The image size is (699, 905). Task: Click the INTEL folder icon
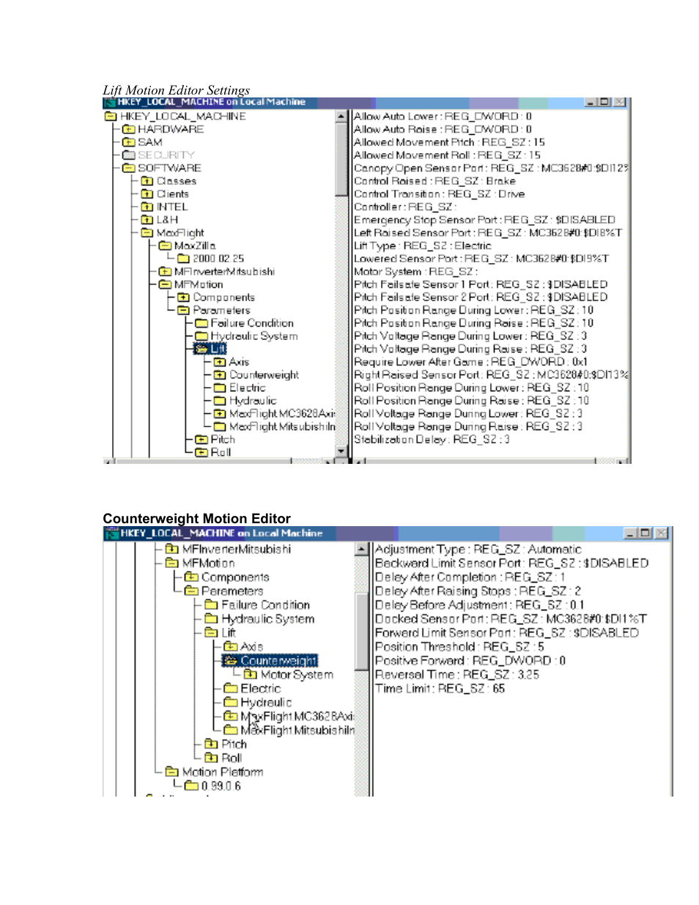pos(147,207)
